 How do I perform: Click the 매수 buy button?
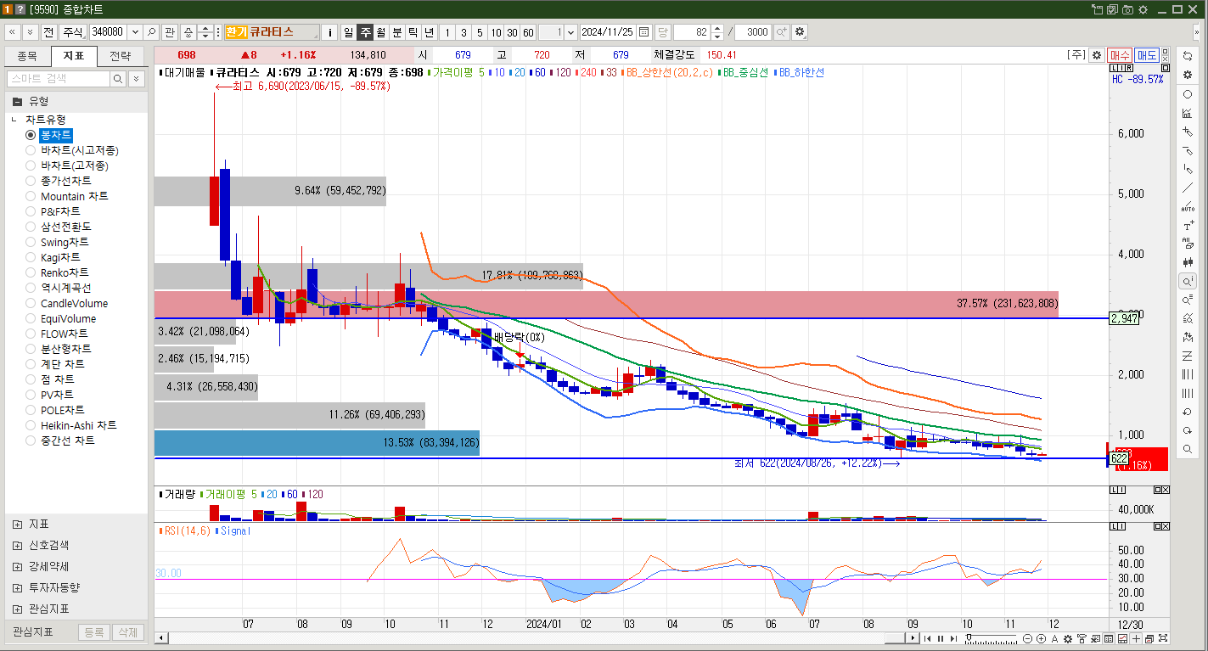click(1120, 54)
